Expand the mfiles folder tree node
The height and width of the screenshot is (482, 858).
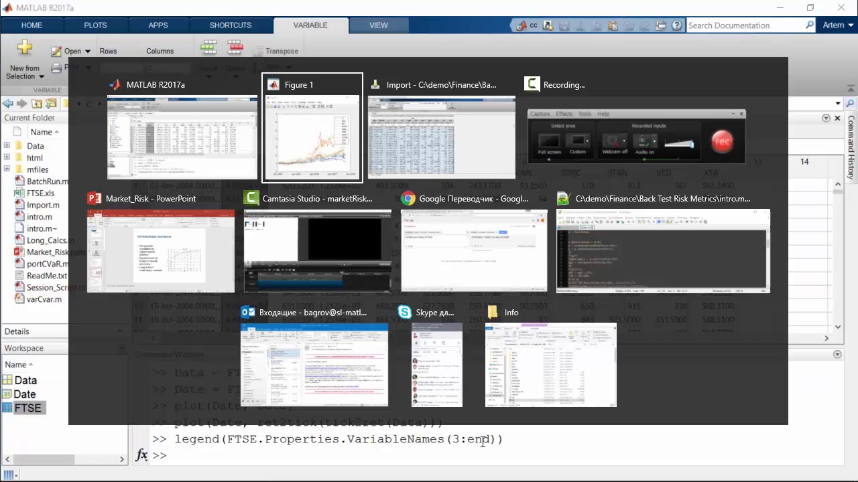7,169
